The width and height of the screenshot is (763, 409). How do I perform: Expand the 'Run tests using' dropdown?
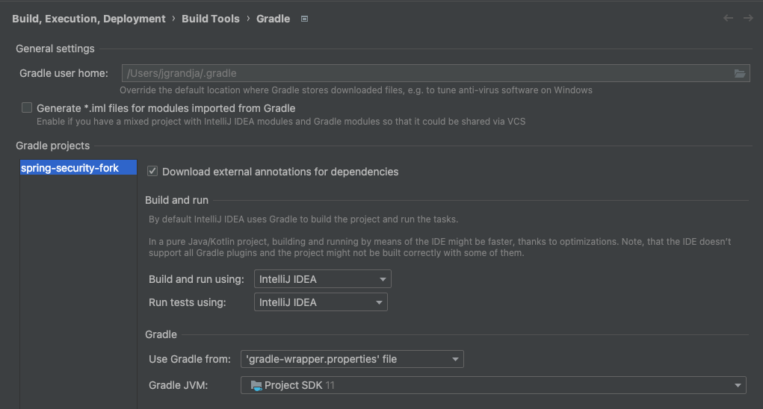point(321,302)
